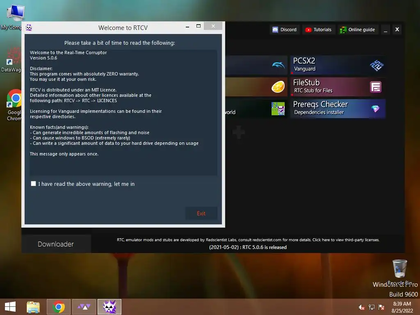Click the RTC 5.0.6 released news line
This screenshot has height=315, width=420.
[x=248, y=247]
